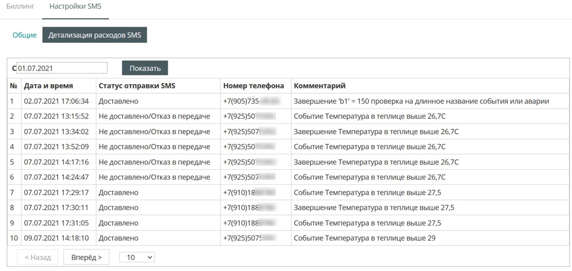572x271 pixels.
Task: Select row 1 dated 02.07.2021 17:06:34
Action: click(x=56, y=101)
